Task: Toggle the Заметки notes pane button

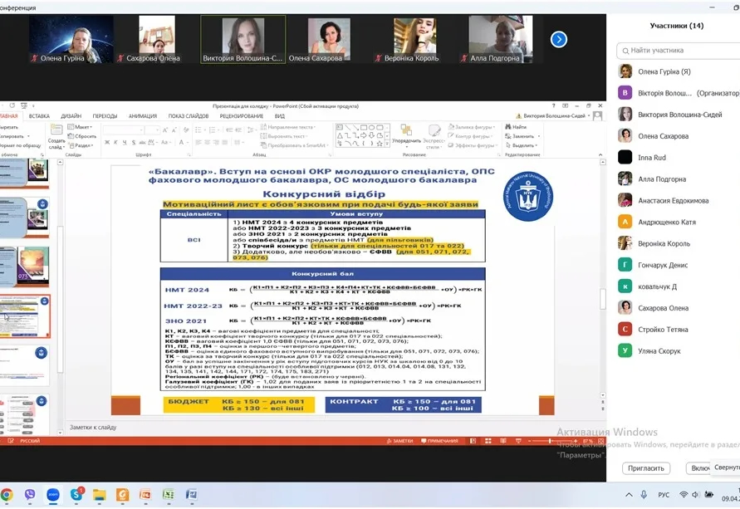Action: (399, 441)
